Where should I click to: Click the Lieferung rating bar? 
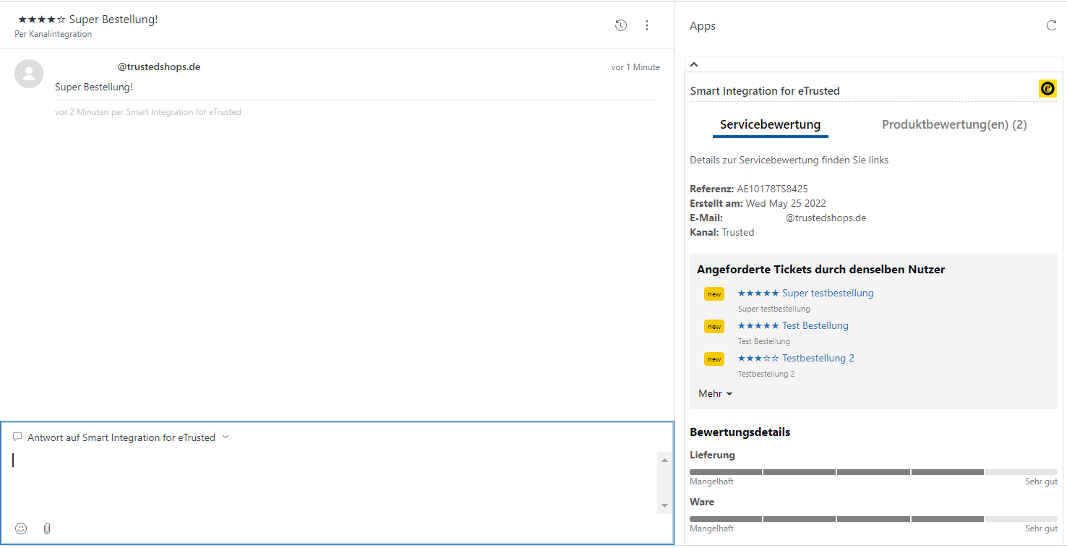(x=873, y=472)
